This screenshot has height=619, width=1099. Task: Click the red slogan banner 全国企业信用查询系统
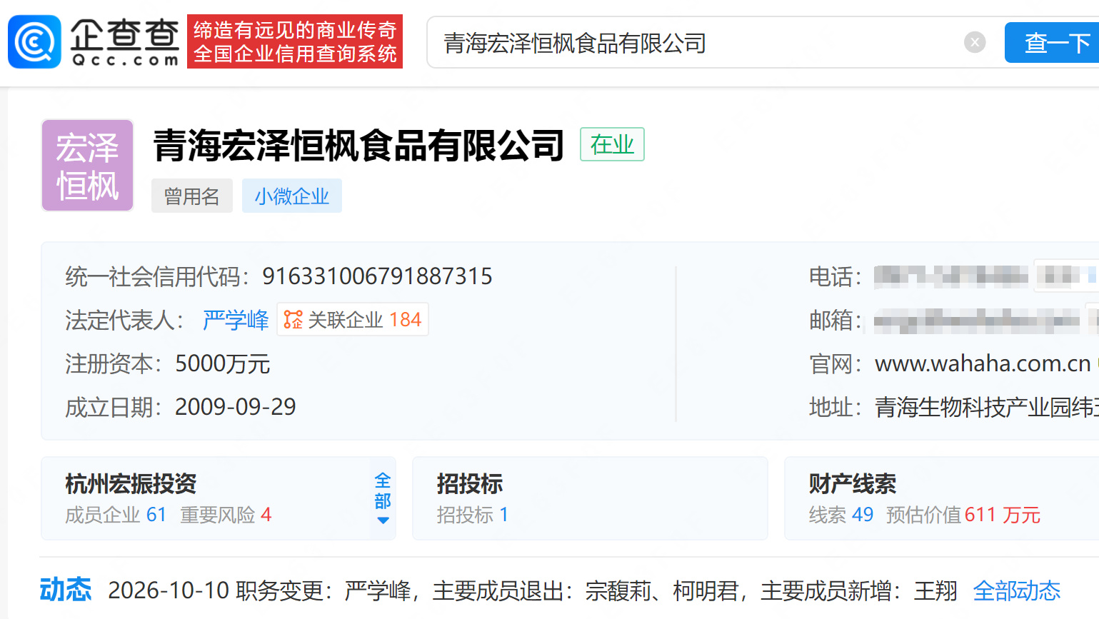(295, 41)
